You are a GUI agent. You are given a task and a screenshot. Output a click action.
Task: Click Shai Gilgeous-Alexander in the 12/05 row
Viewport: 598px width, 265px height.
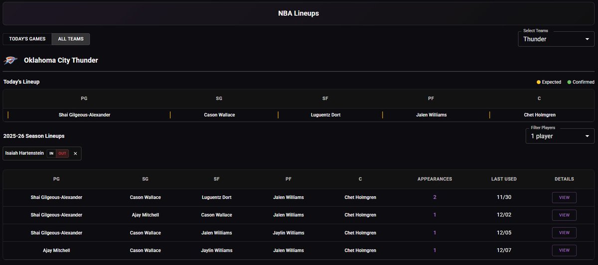(56, 233)
